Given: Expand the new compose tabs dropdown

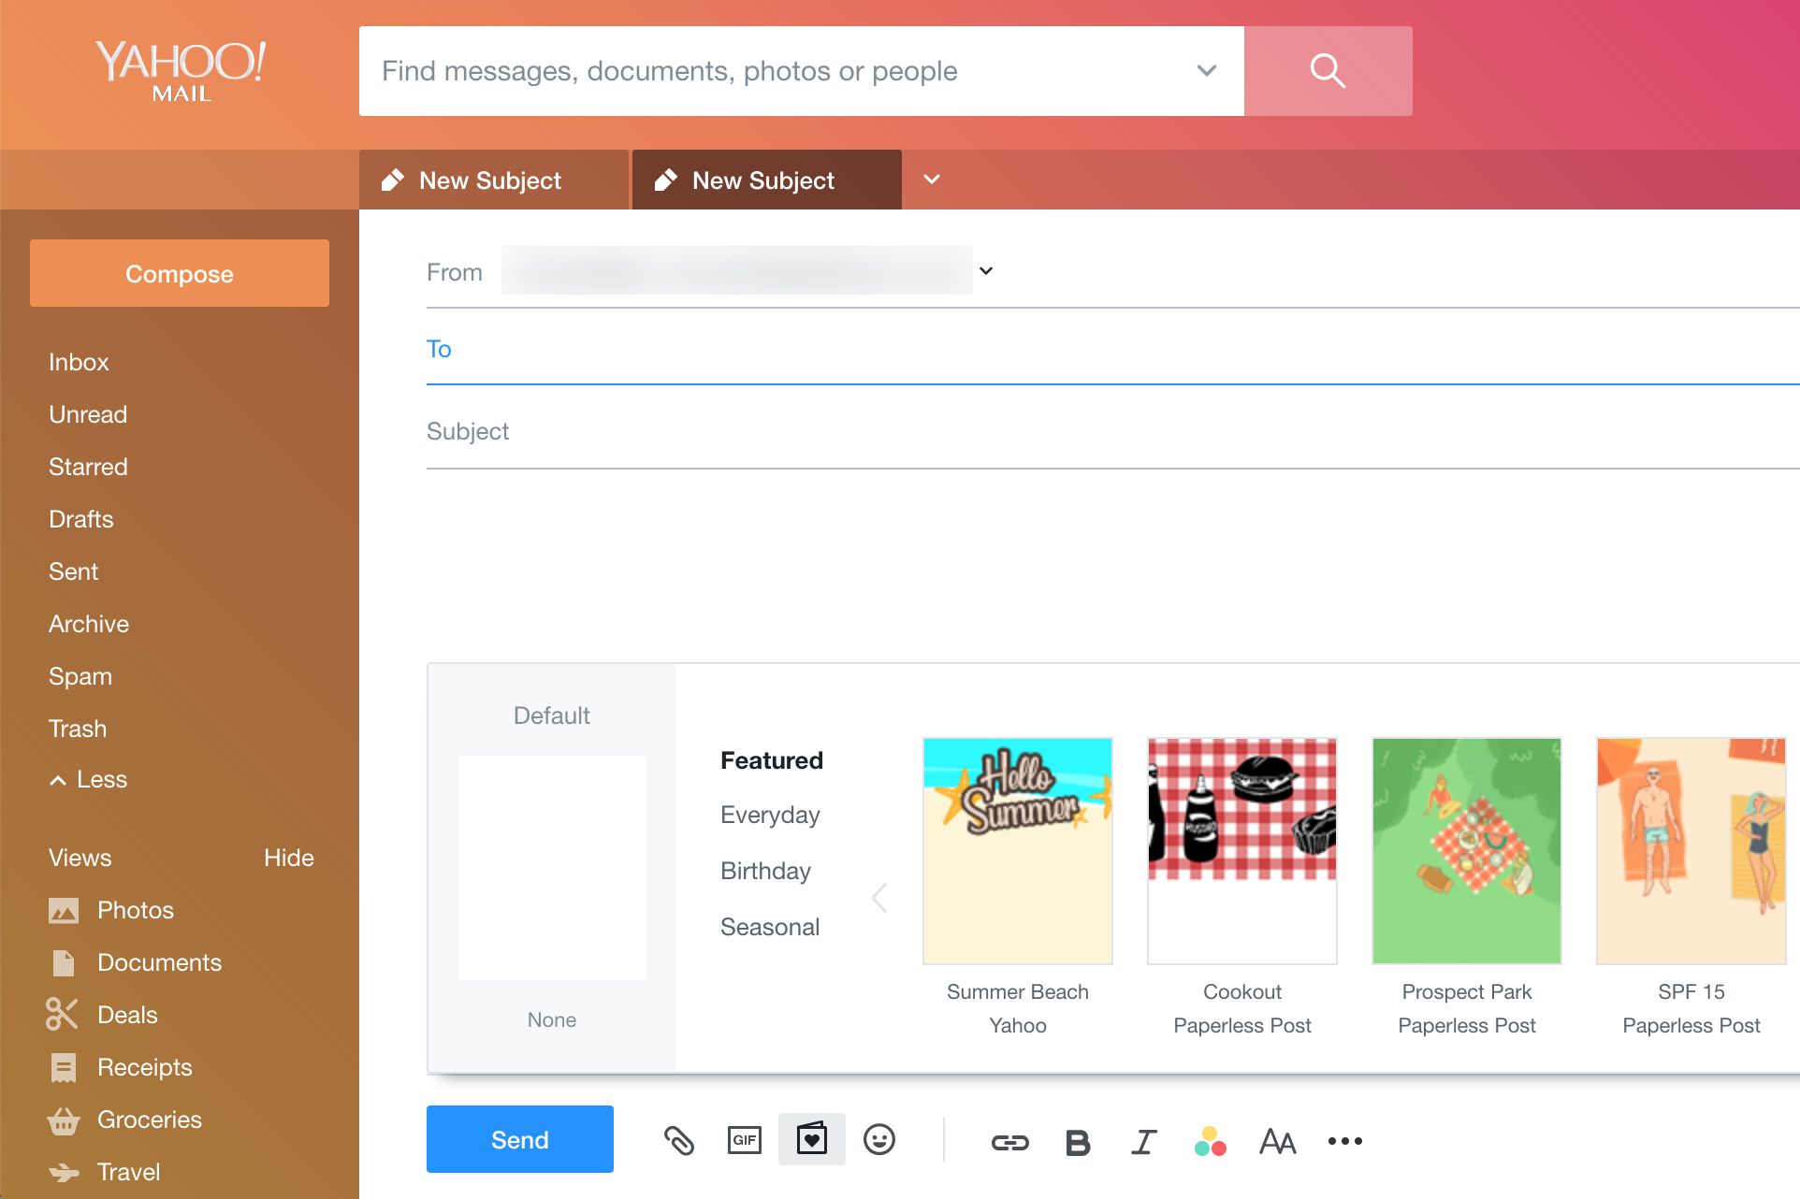Looking at the screenshot, I should [x=932, y=181].
